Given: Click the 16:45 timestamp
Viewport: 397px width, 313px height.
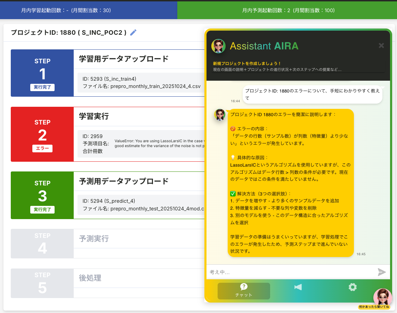Looking at the screenshot, I should (361, 254).
